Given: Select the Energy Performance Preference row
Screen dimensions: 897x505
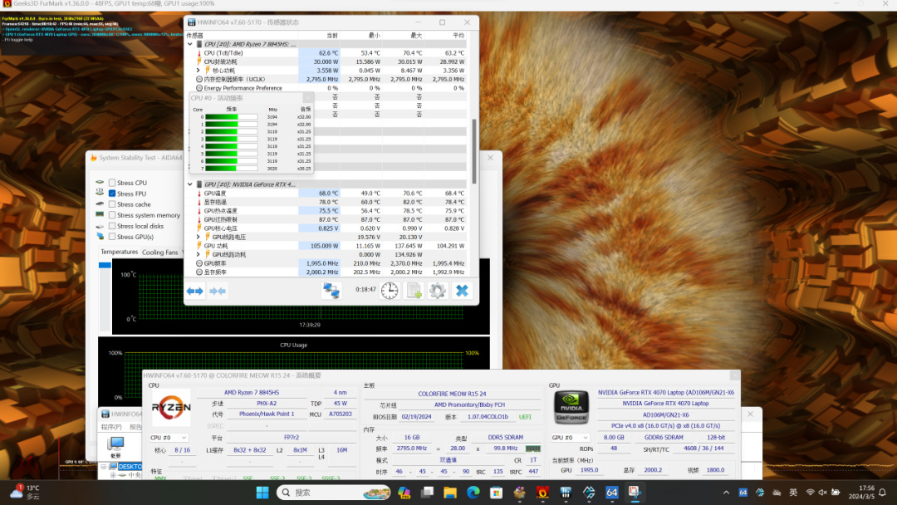Looking at the screenshot, I should coord(330,88).
